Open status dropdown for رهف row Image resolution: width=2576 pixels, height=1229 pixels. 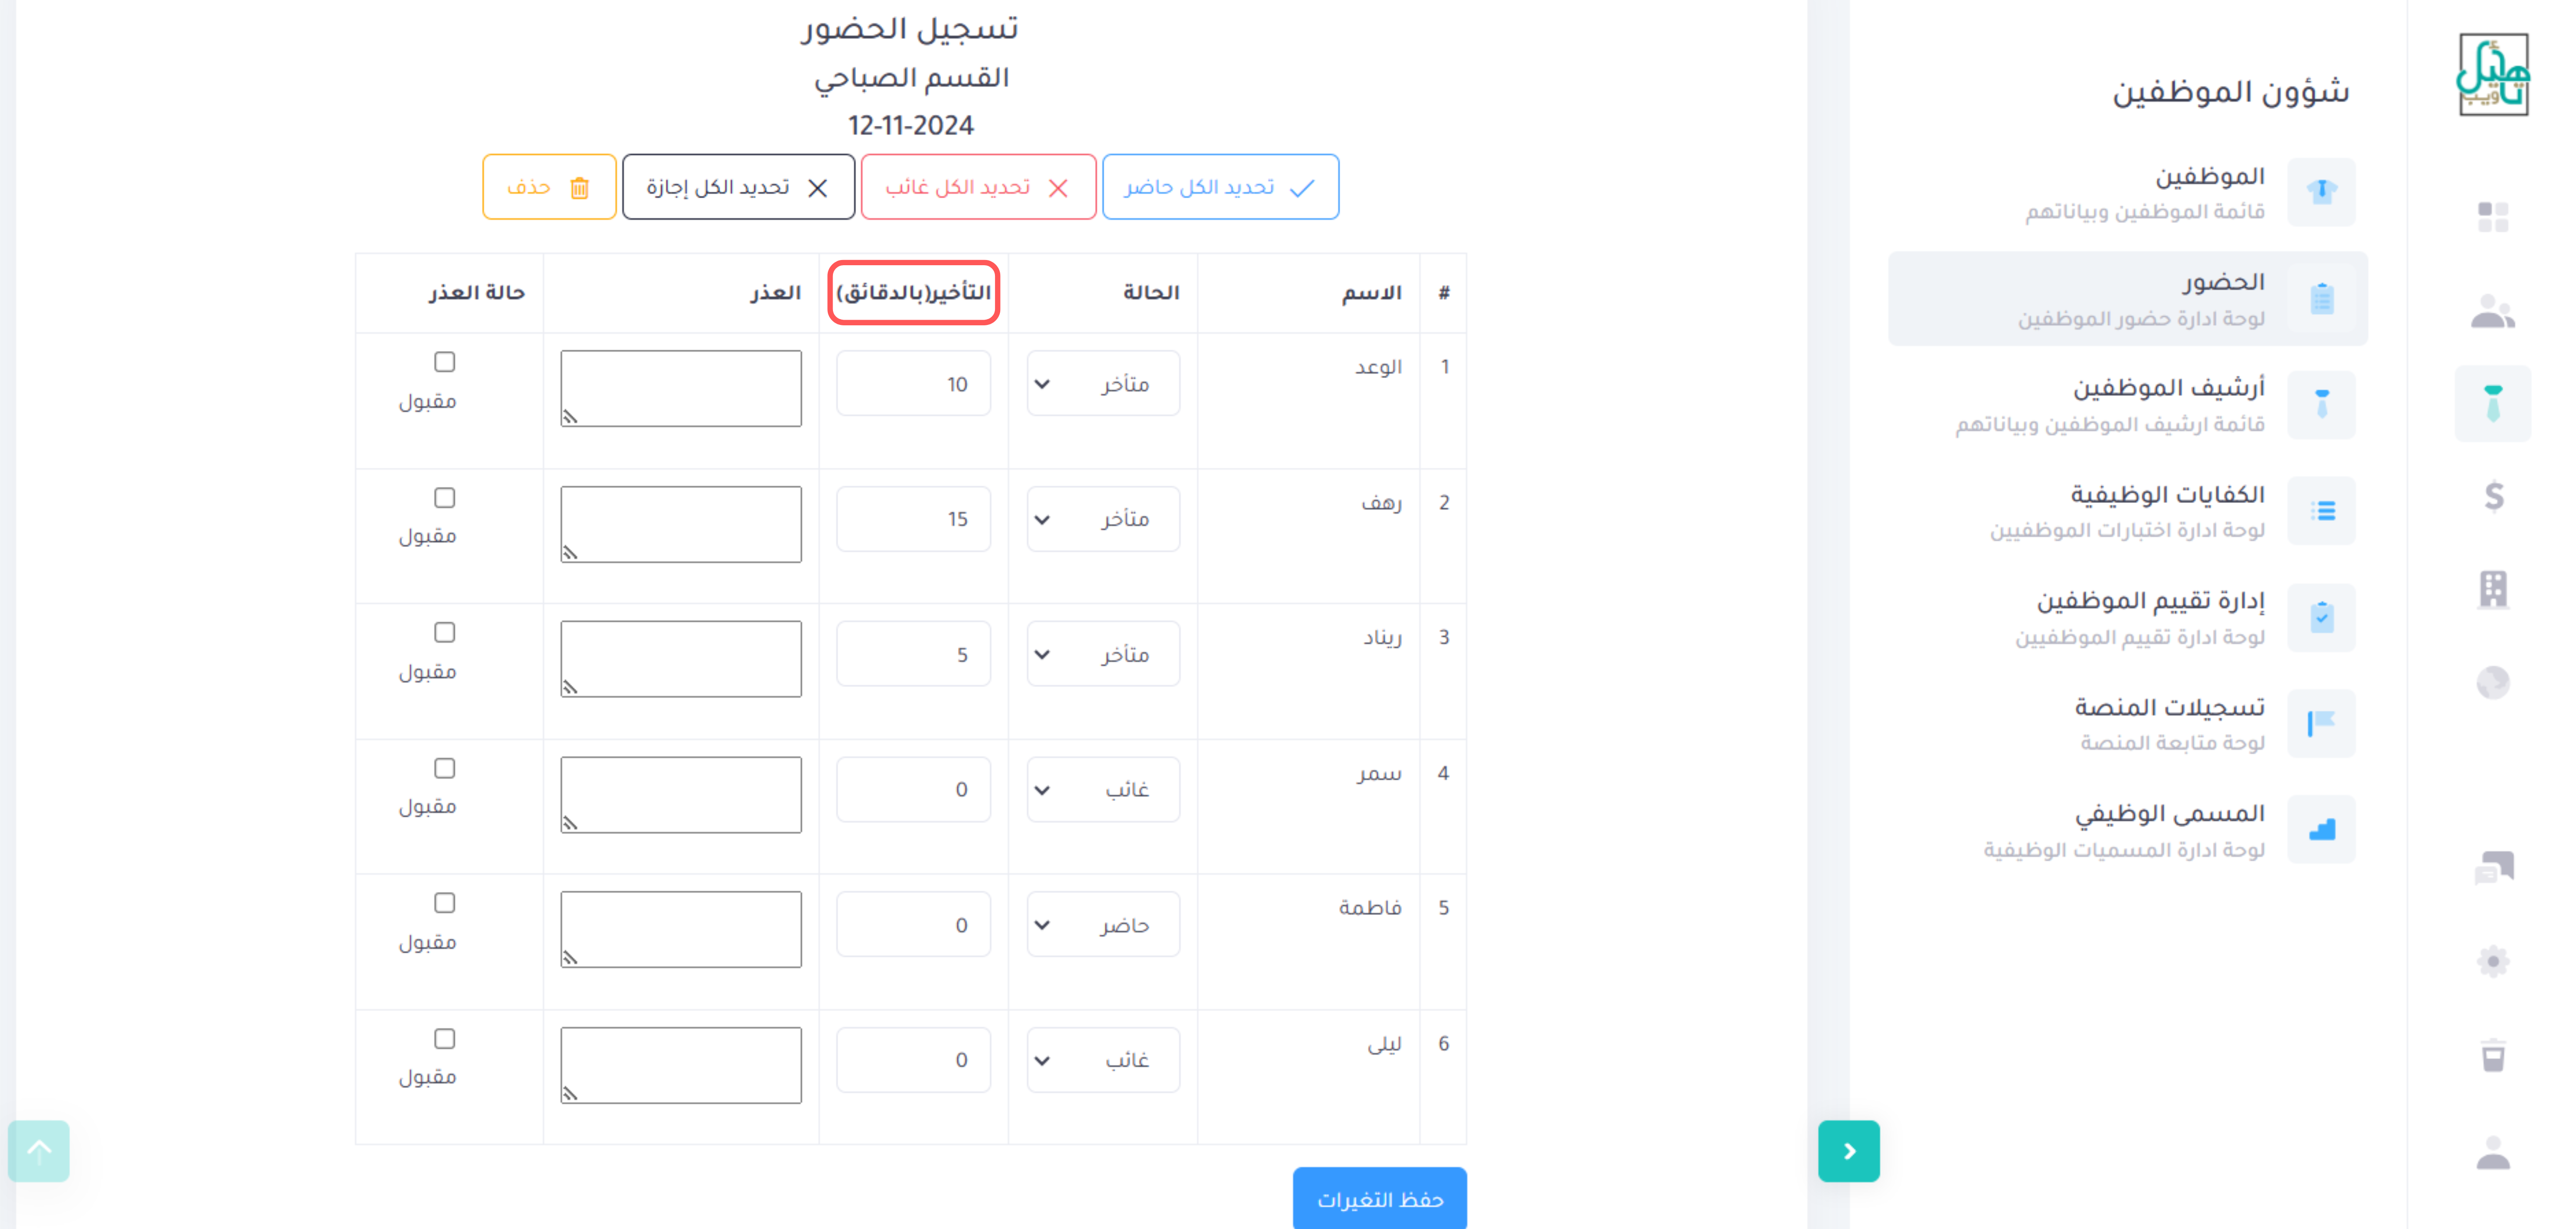click(x=1103, y=519)
